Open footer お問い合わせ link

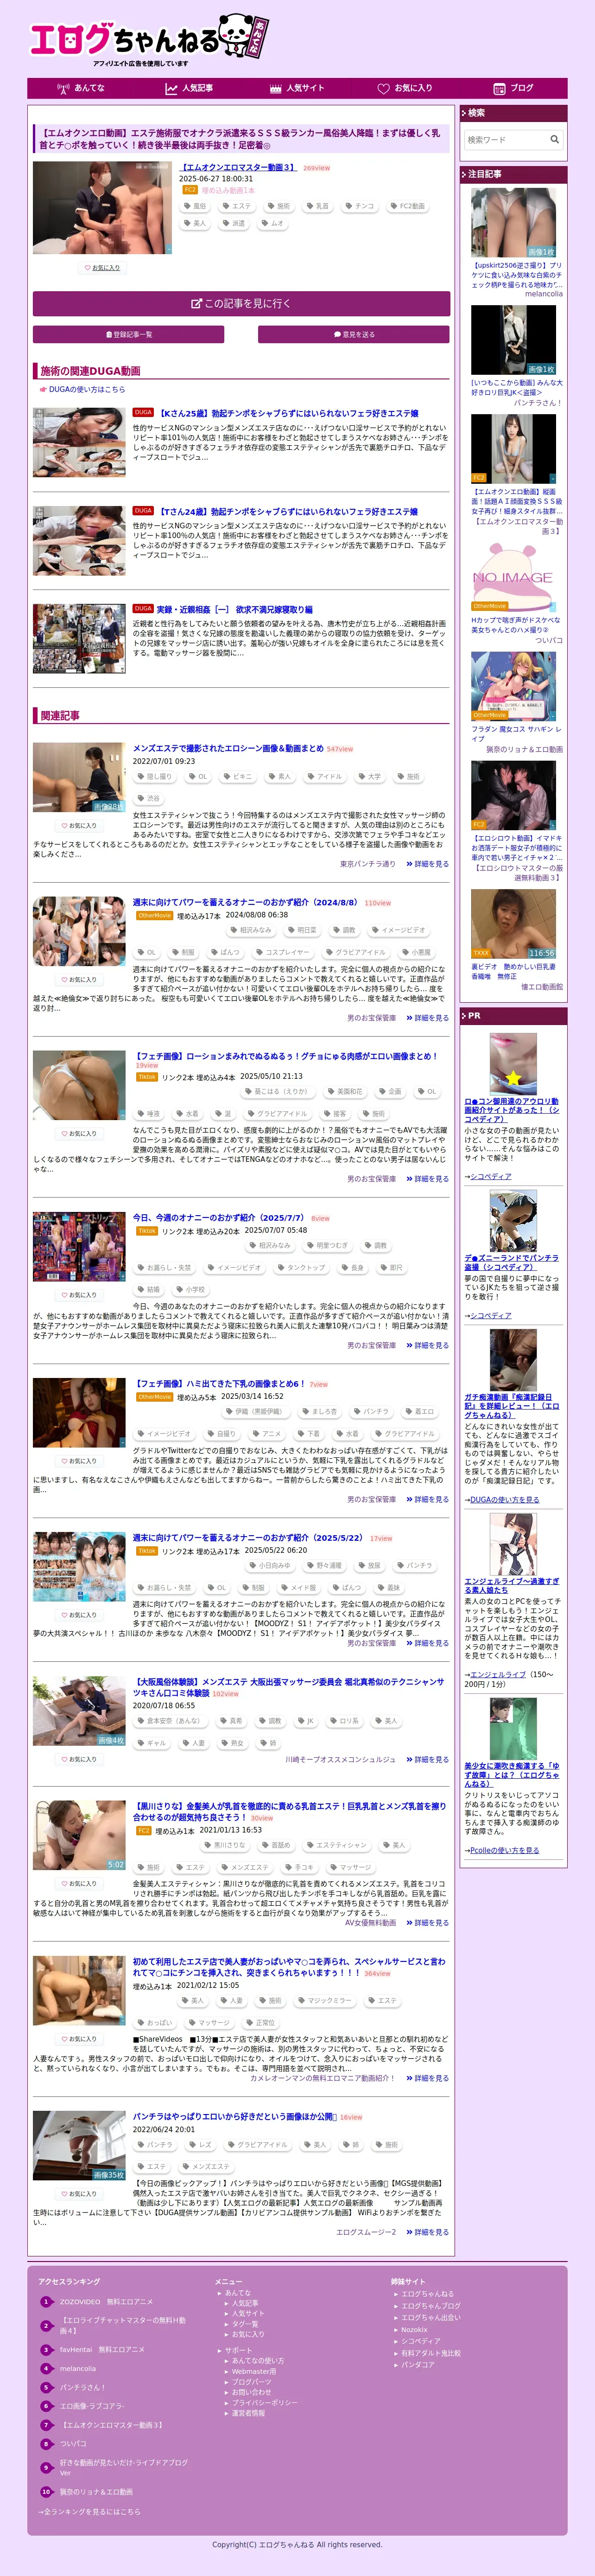coord(252,2392)
